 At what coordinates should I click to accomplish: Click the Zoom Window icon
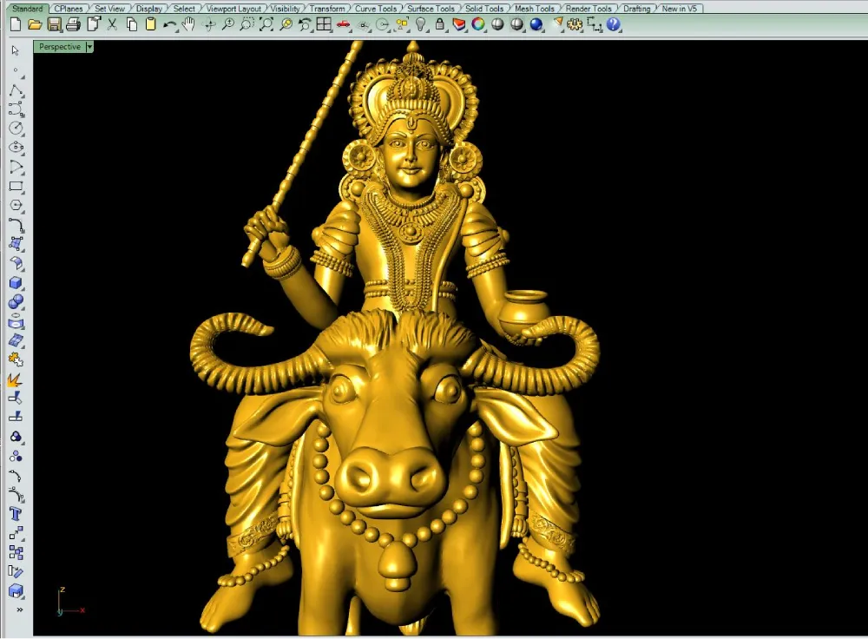click(247, 24)
